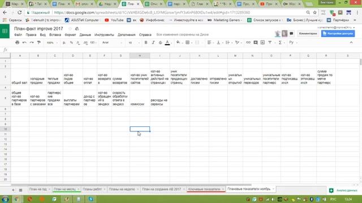Screen dimensions: 362x203
Task: Open the Плановые показатели ноябрь tab arrow menu
Action: tap(273, 189)
